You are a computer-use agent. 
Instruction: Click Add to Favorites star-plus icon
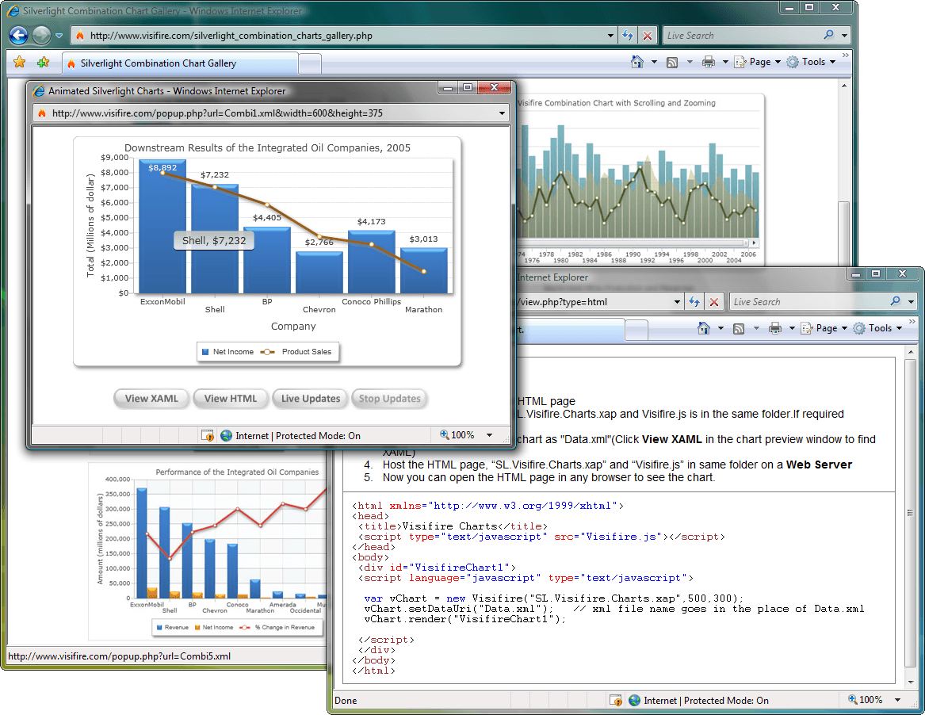[x=43, y=62]
